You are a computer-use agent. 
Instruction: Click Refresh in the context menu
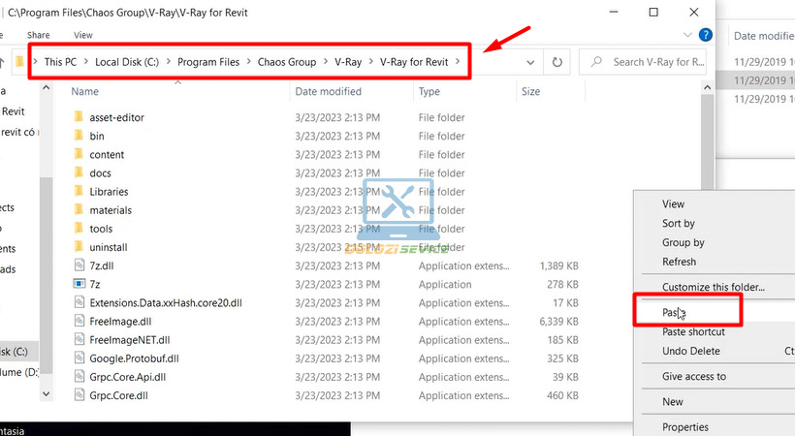679,262
